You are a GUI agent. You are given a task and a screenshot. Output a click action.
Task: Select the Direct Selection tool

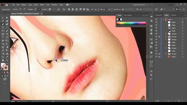click(7, 18)
